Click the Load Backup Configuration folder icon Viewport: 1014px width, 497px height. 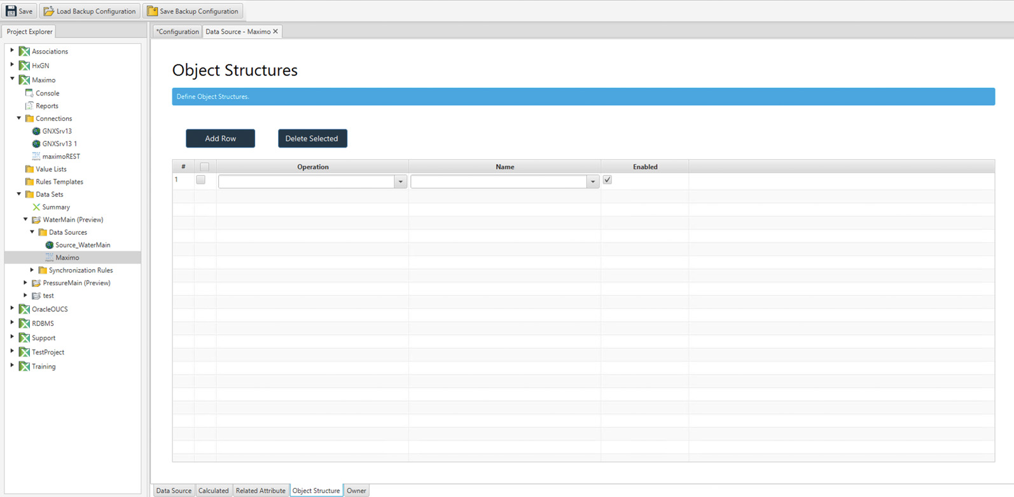point(48,11)
